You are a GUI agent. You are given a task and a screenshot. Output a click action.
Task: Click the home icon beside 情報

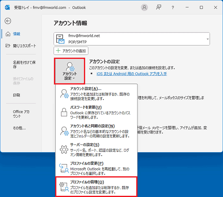[x=8, y=34]
